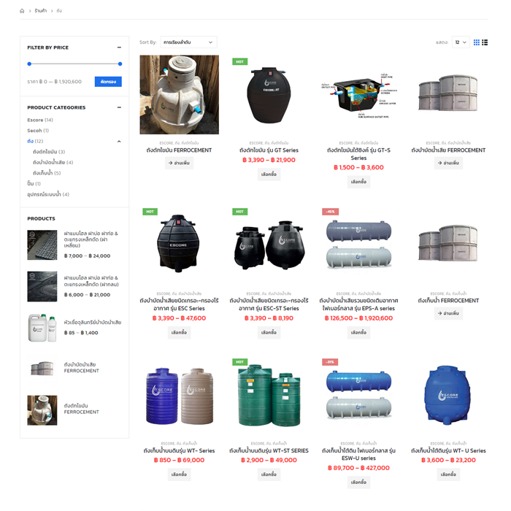The image size is (511, 511).
Task: Collapse the Product Categories panel
Action: pos(119,107)
